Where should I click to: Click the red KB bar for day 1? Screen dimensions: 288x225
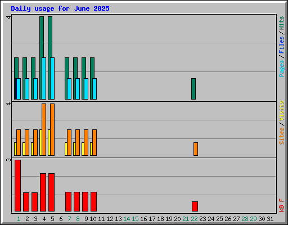17,186
